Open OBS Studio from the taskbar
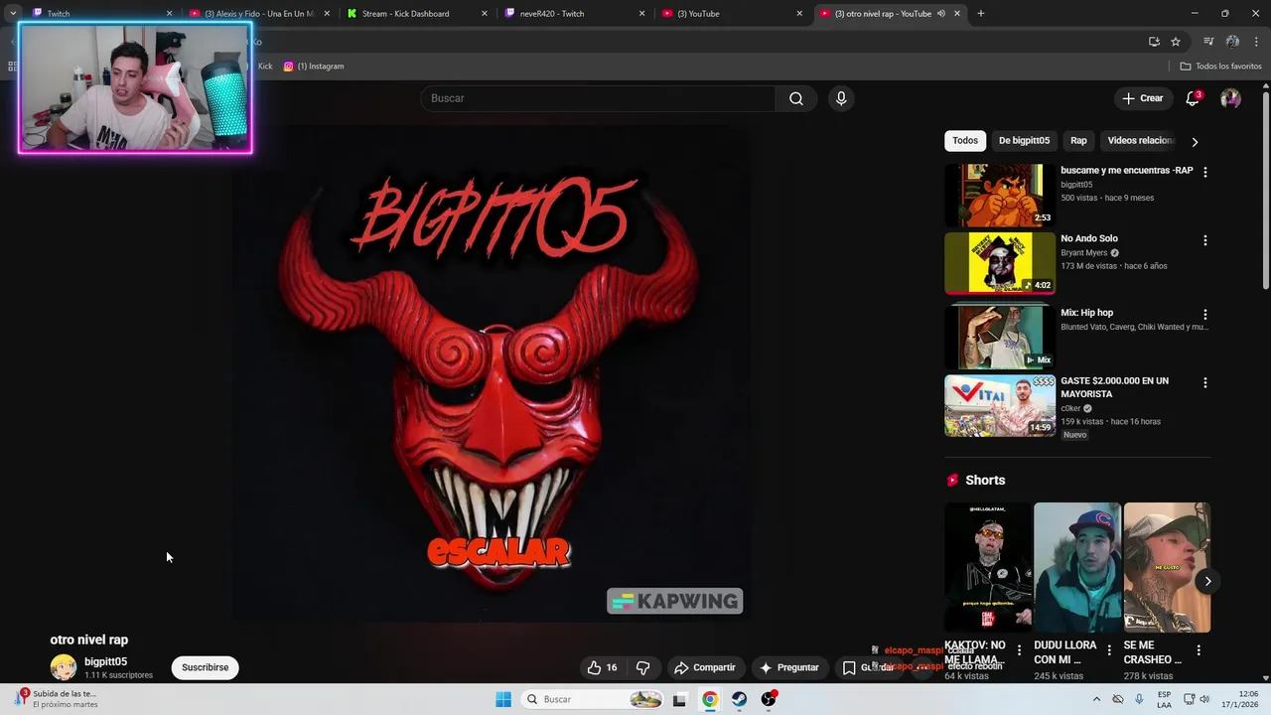The image size is (1271, 715). (x=769, y=699)
